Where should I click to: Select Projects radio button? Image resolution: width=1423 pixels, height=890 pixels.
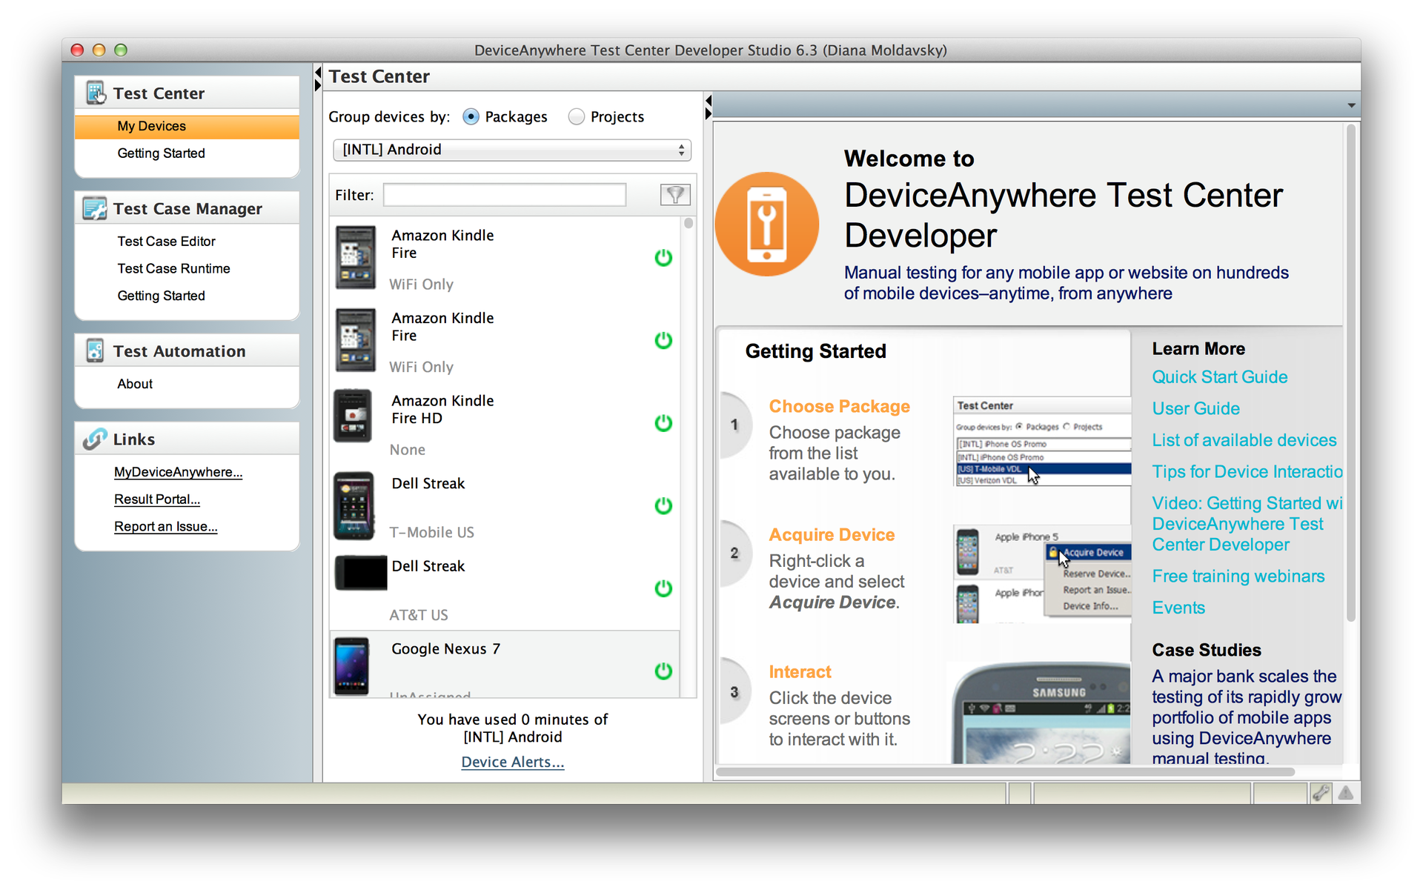coord(576,116)
